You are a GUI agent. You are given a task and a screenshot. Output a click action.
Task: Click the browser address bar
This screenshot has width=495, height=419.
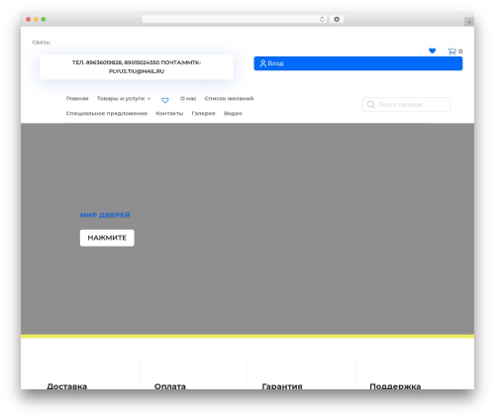(x=234, y=19)
